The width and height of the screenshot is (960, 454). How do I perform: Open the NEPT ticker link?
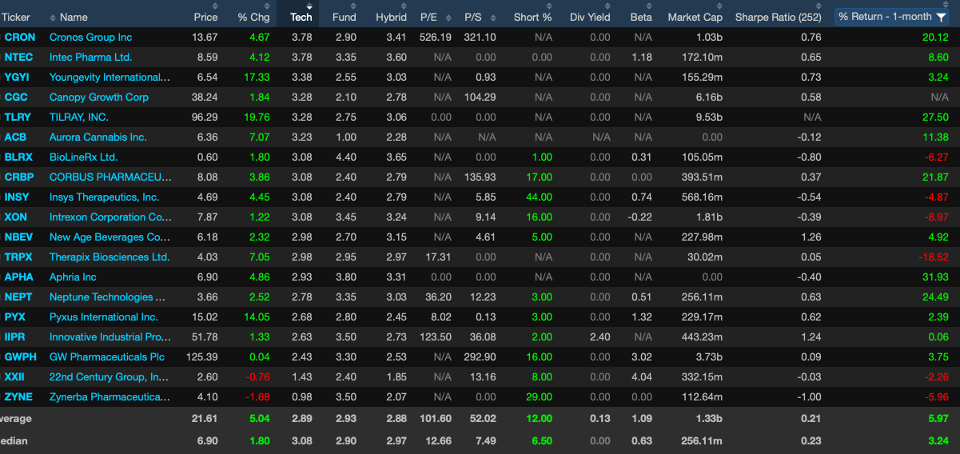[x=18, y=297]
